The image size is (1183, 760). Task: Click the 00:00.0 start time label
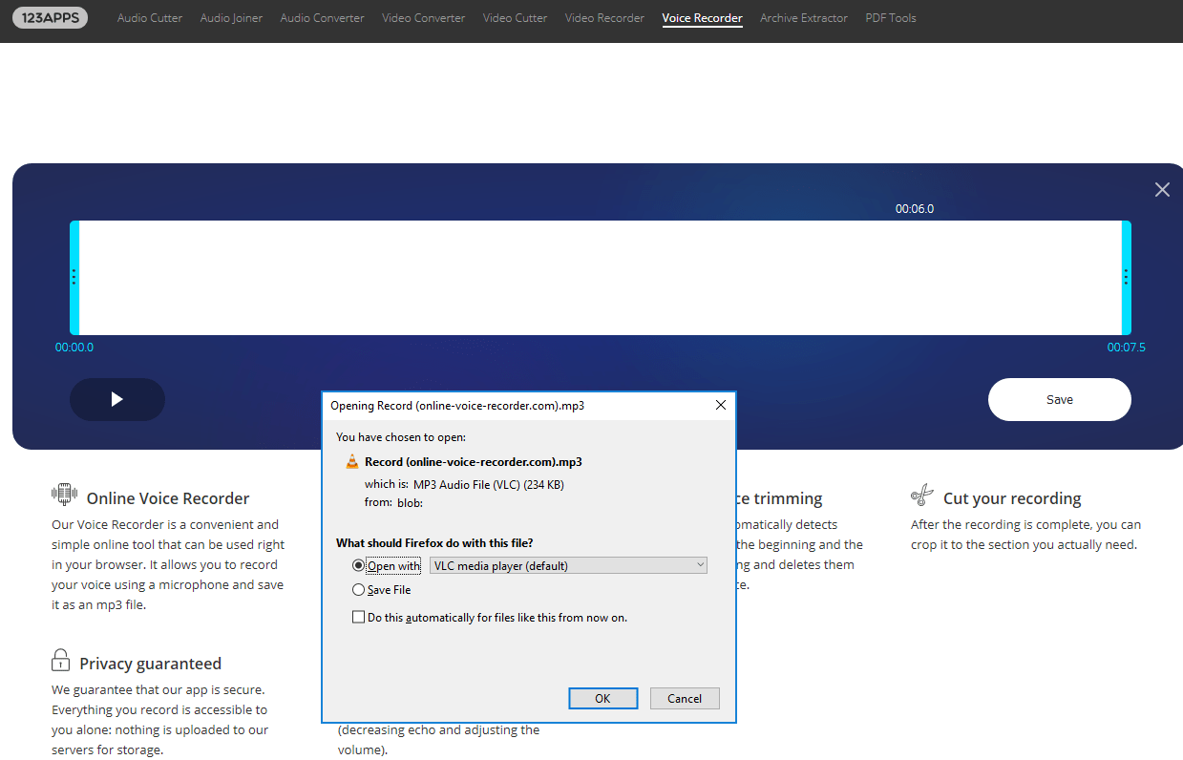click(74, 348)
